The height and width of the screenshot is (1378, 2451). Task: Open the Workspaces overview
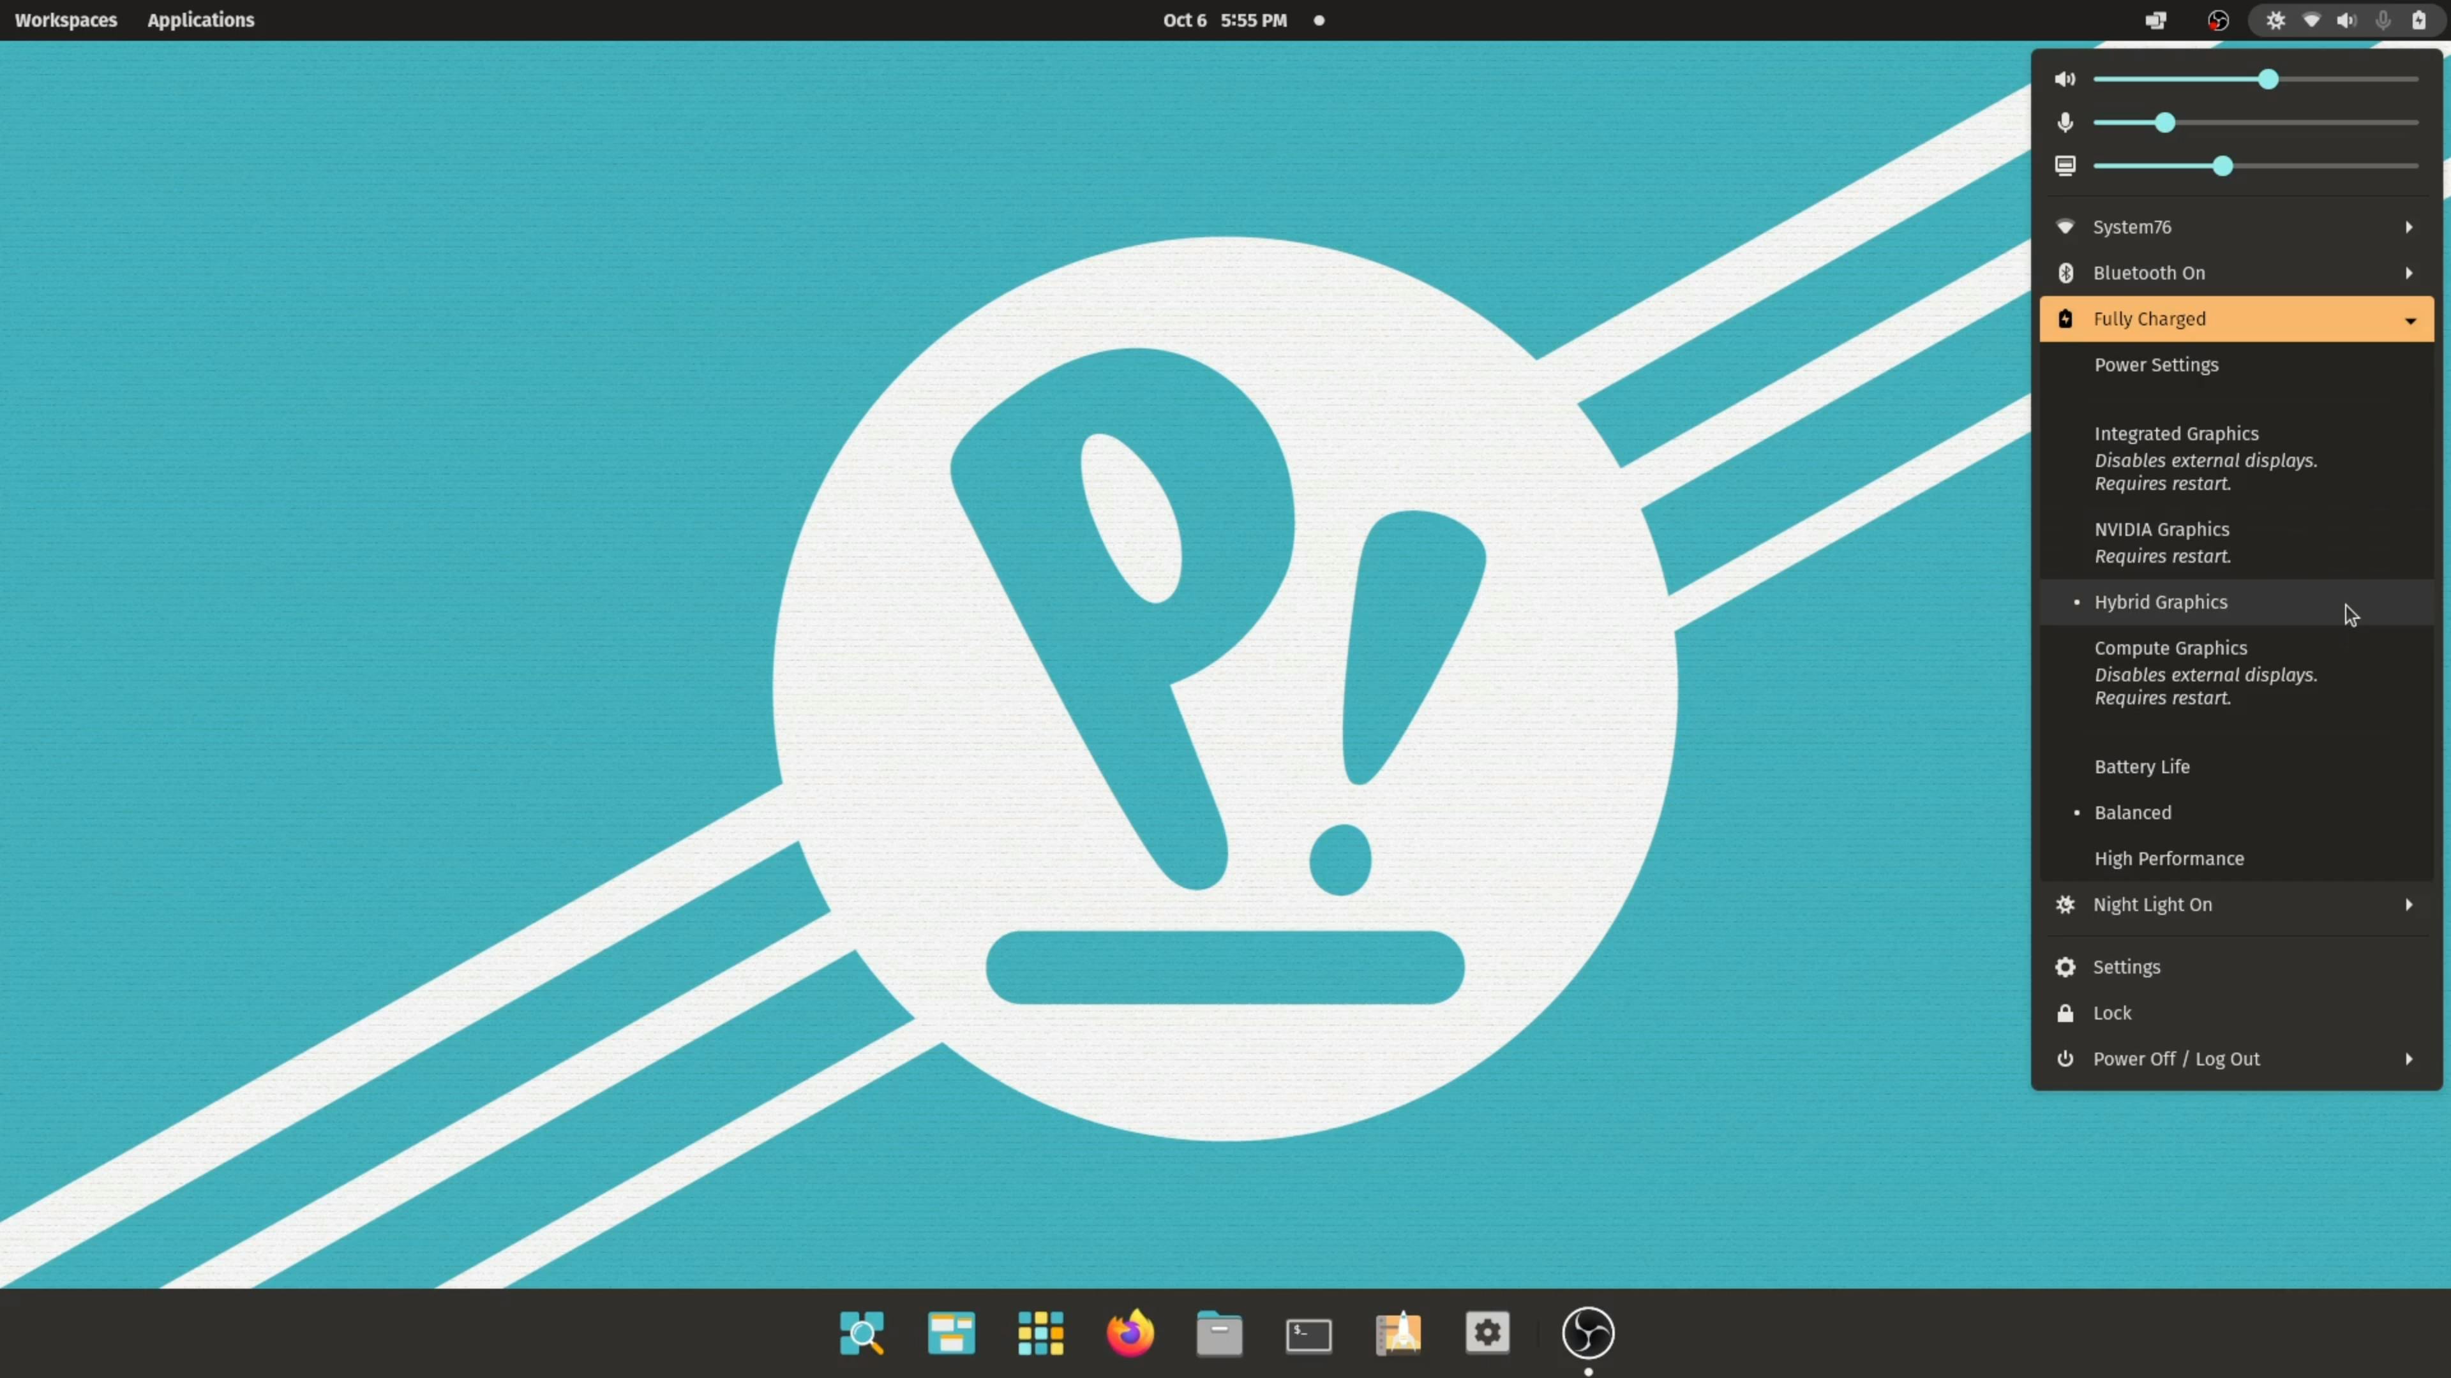coord(66,20)
